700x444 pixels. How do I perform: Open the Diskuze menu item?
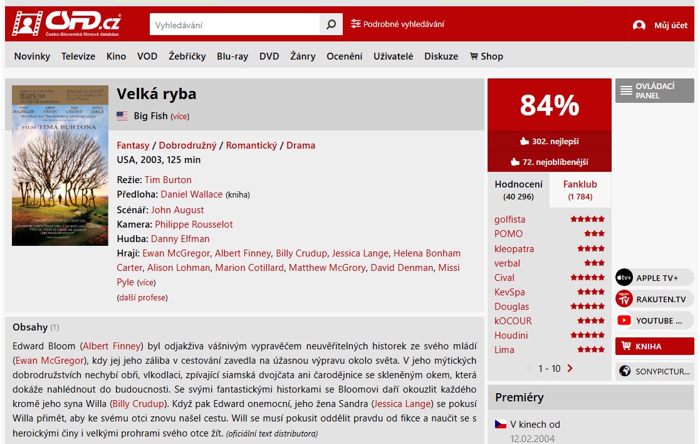click(441, 56)
